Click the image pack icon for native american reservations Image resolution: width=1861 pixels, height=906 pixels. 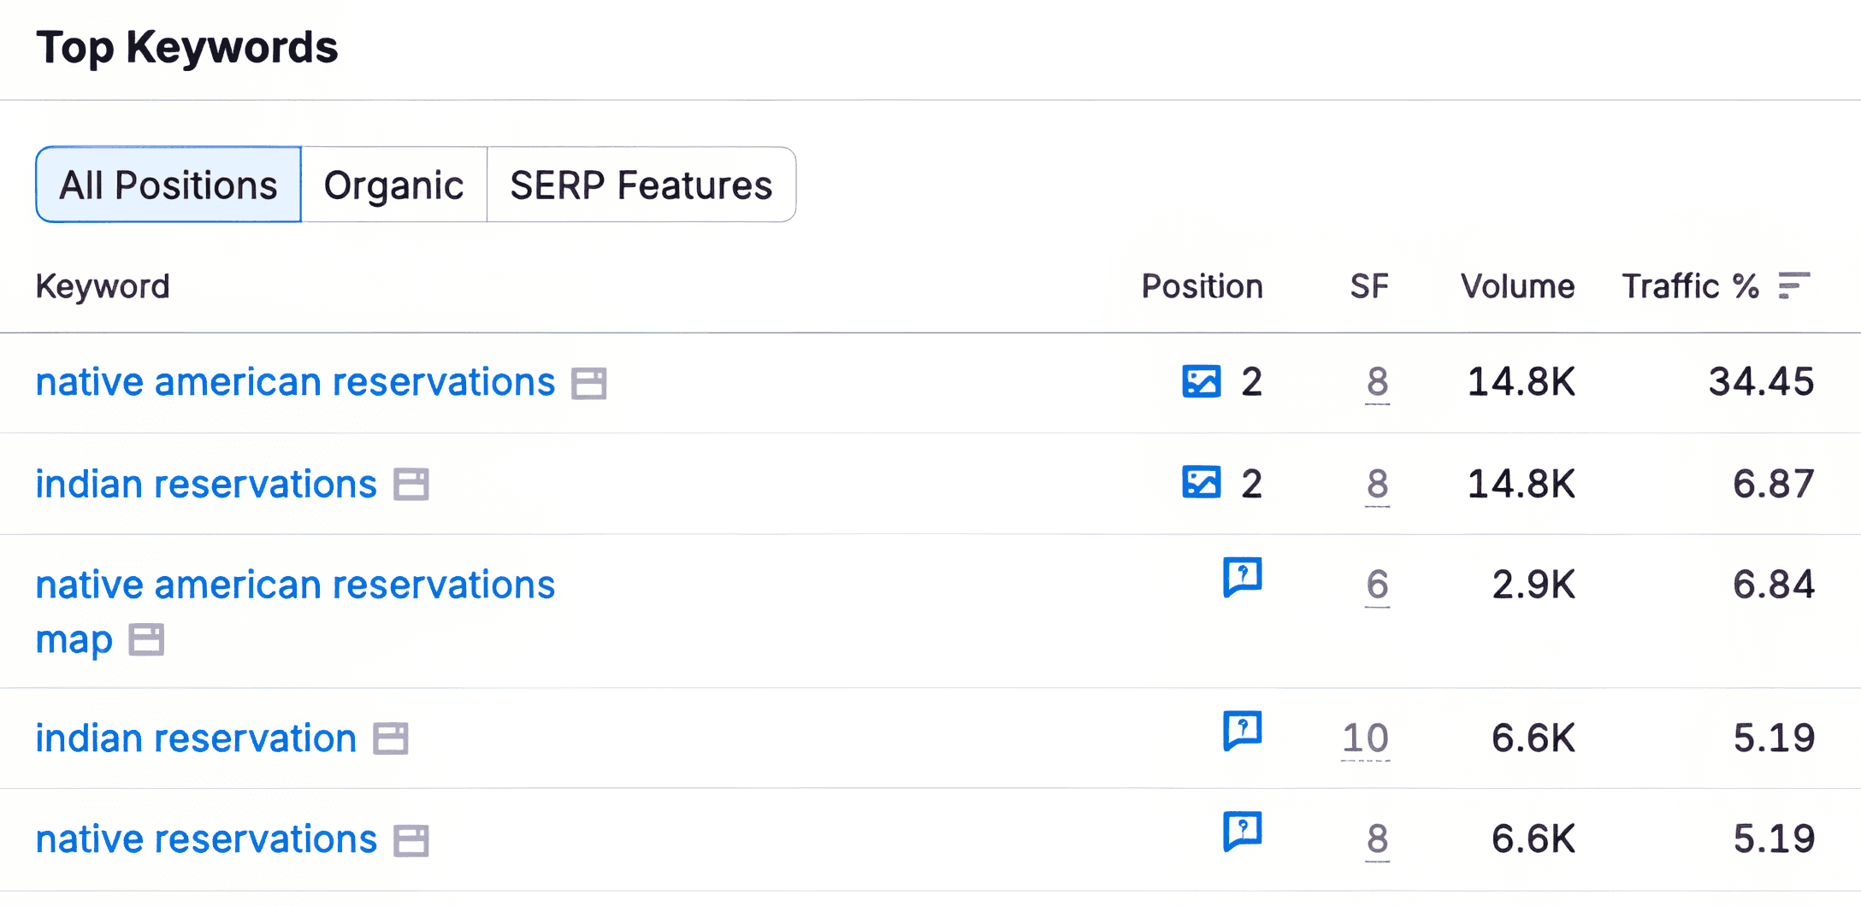coord(1201,383)
